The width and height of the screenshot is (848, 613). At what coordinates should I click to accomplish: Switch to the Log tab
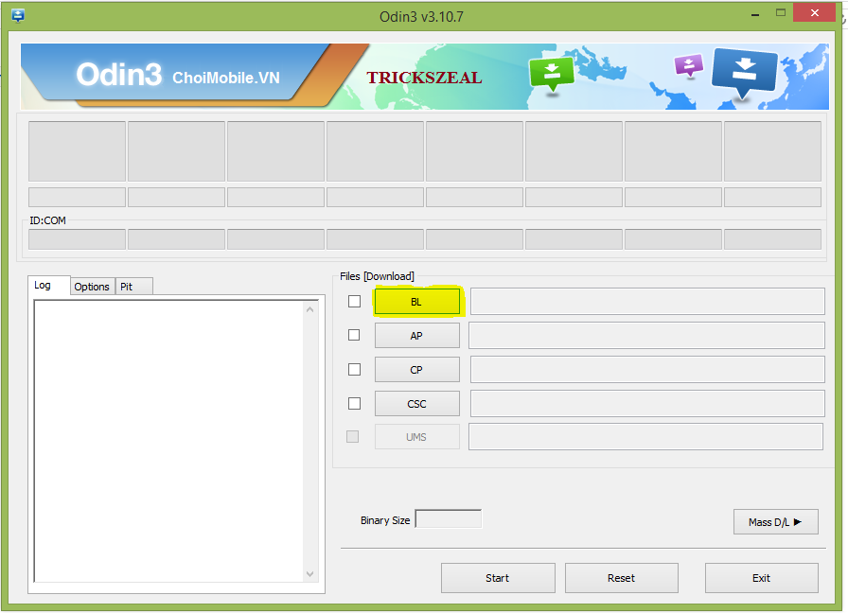[48, 285]
